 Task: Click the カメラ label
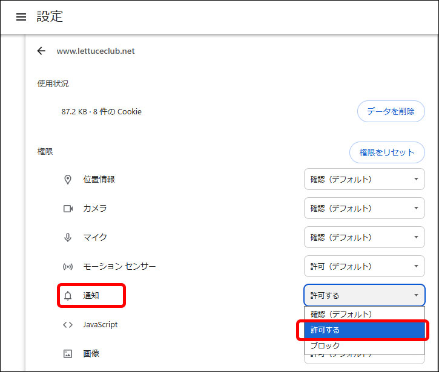(x=95, y=208)
